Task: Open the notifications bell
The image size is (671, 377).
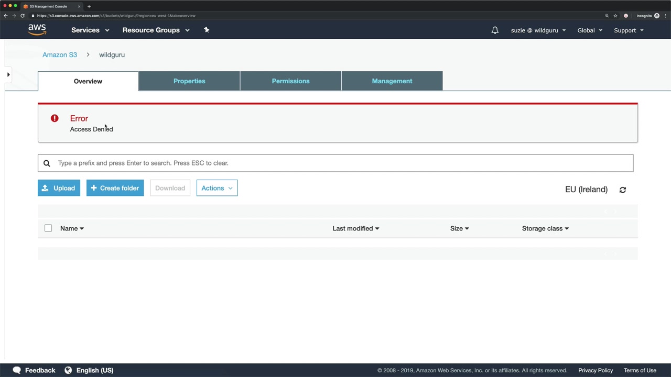Action: [x=495, y=30]
